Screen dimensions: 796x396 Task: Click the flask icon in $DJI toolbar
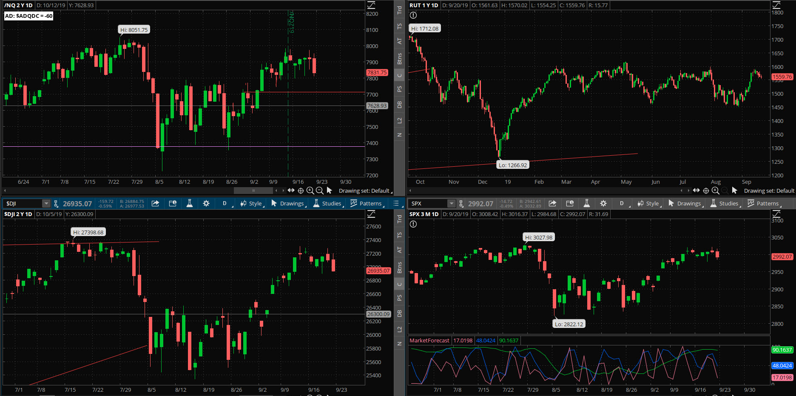click(x=190, y=203)
